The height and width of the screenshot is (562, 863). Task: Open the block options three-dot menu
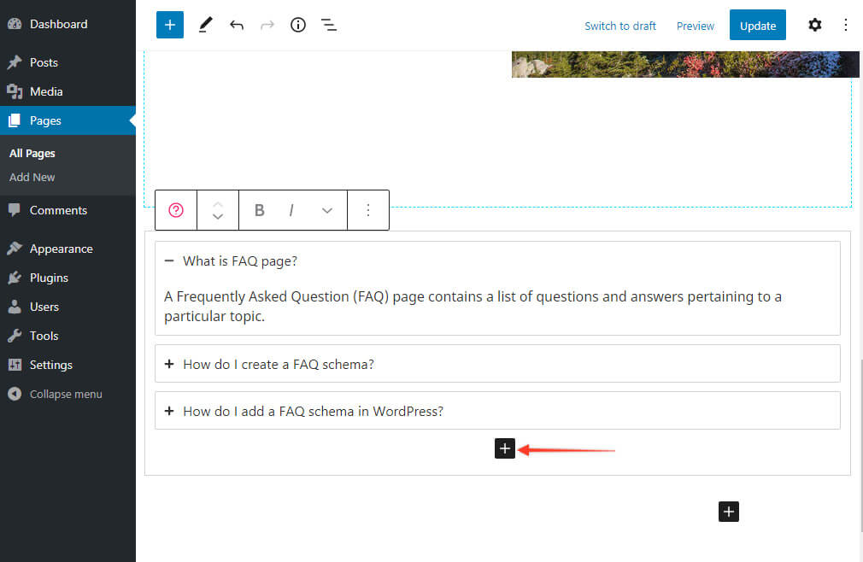368,209
